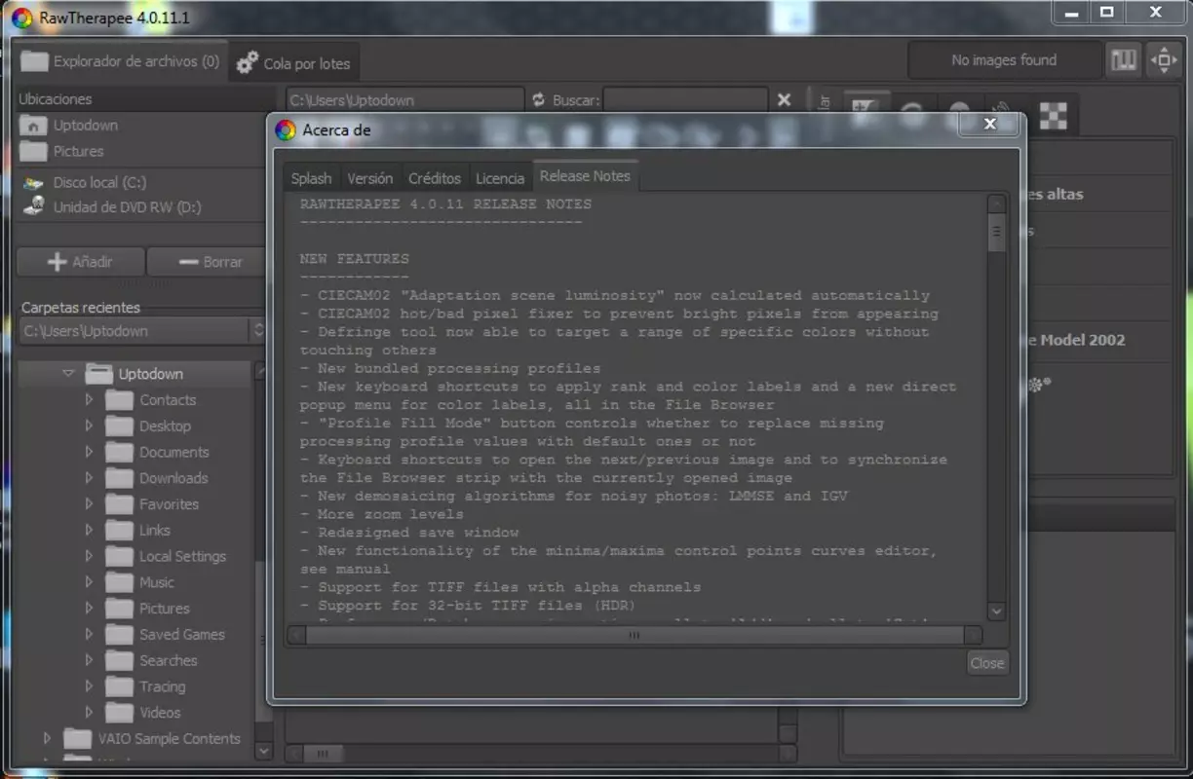Click the release notes scroll down arrow

point(995,611)
